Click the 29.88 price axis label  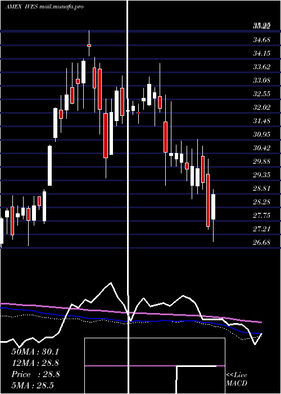(262, 161)
